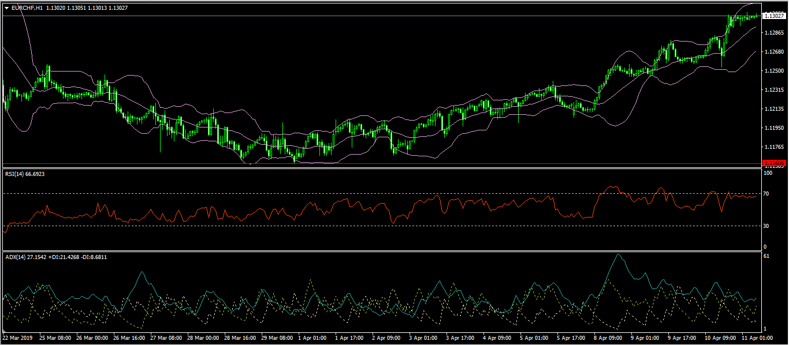
Task: Click the RSI 30 level label
Action: (766, 226)
